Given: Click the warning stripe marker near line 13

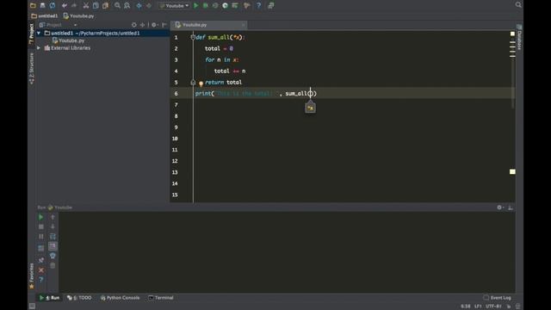Looking at the screenshot, I should point(513,171).
